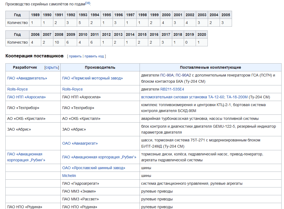Select the 2008 year header cell
The width and height of the screenshot is (284, 209).
click(x=59, y=34)
